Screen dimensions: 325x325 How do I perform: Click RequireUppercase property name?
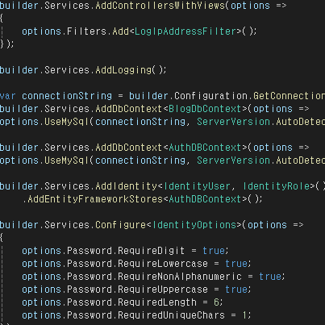[163, 290]
